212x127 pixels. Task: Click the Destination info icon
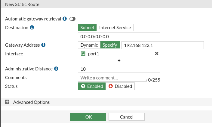point(32,27)
